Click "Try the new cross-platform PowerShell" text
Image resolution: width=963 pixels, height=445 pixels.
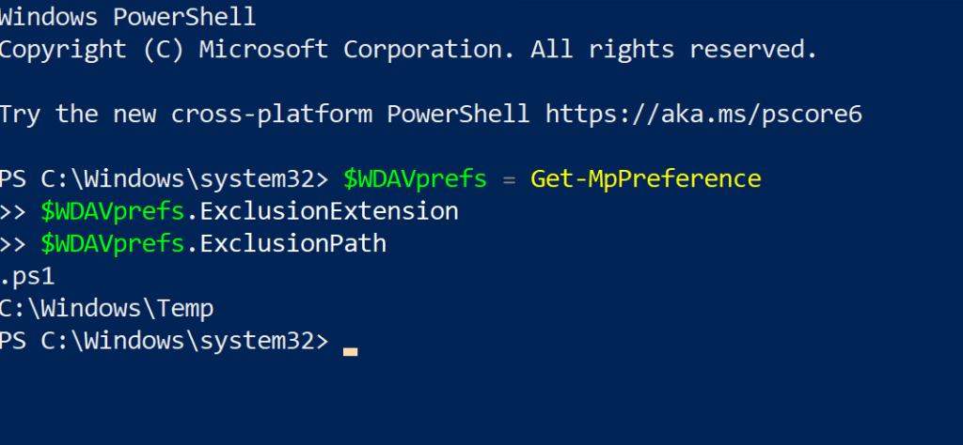point(264,115)
